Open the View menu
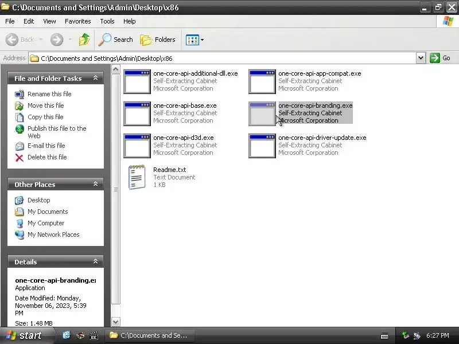Image resolution: width=459 pixels, height=344 pixels. click(x=49, y=21)
